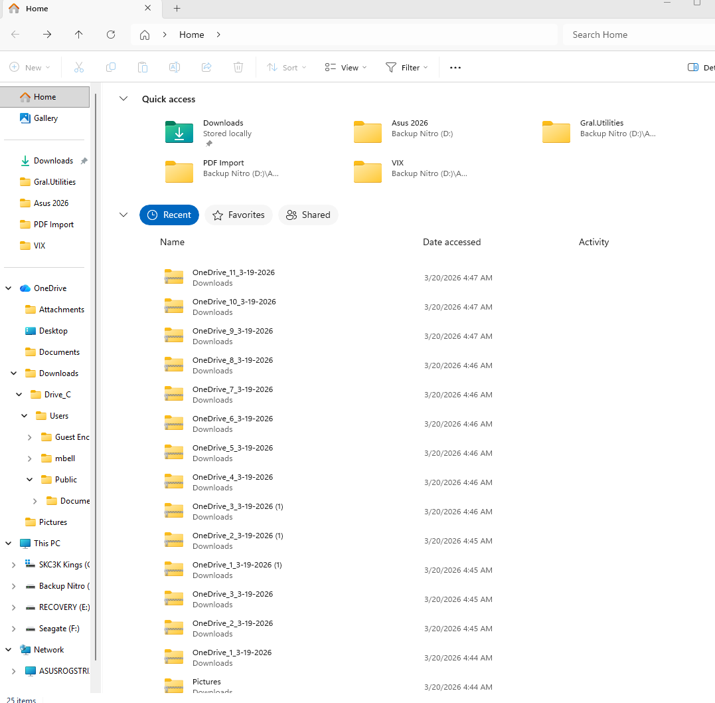The height and width of the screenshot is (703, 715).
Task: Expand the RECOVERY (E:) drive node
Action: pos(13,607)
